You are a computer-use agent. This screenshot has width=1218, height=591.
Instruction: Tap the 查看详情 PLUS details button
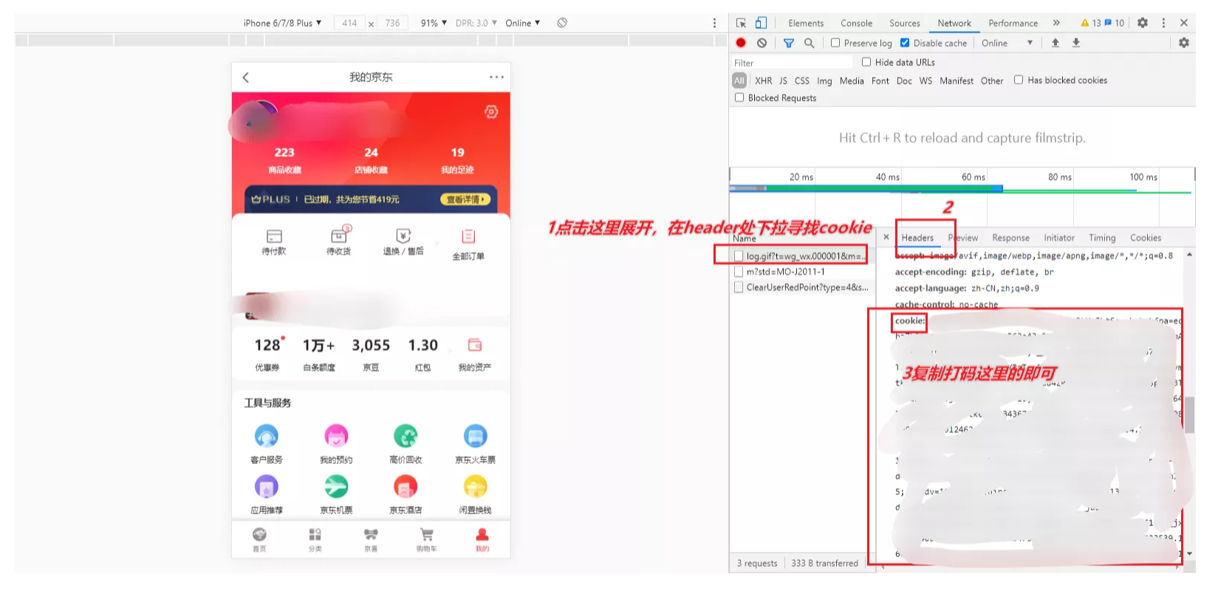click(465, 199)
